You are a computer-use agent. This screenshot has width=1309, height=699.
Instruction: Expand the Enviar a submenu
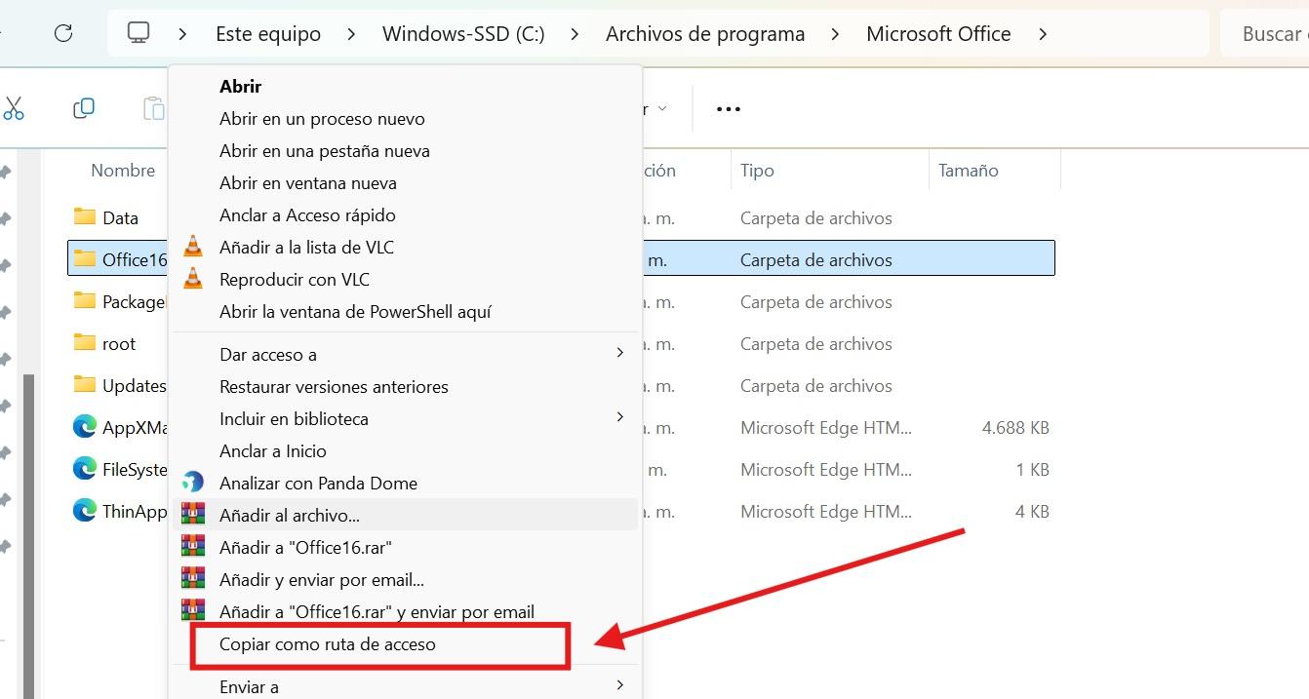pos(619,685)
